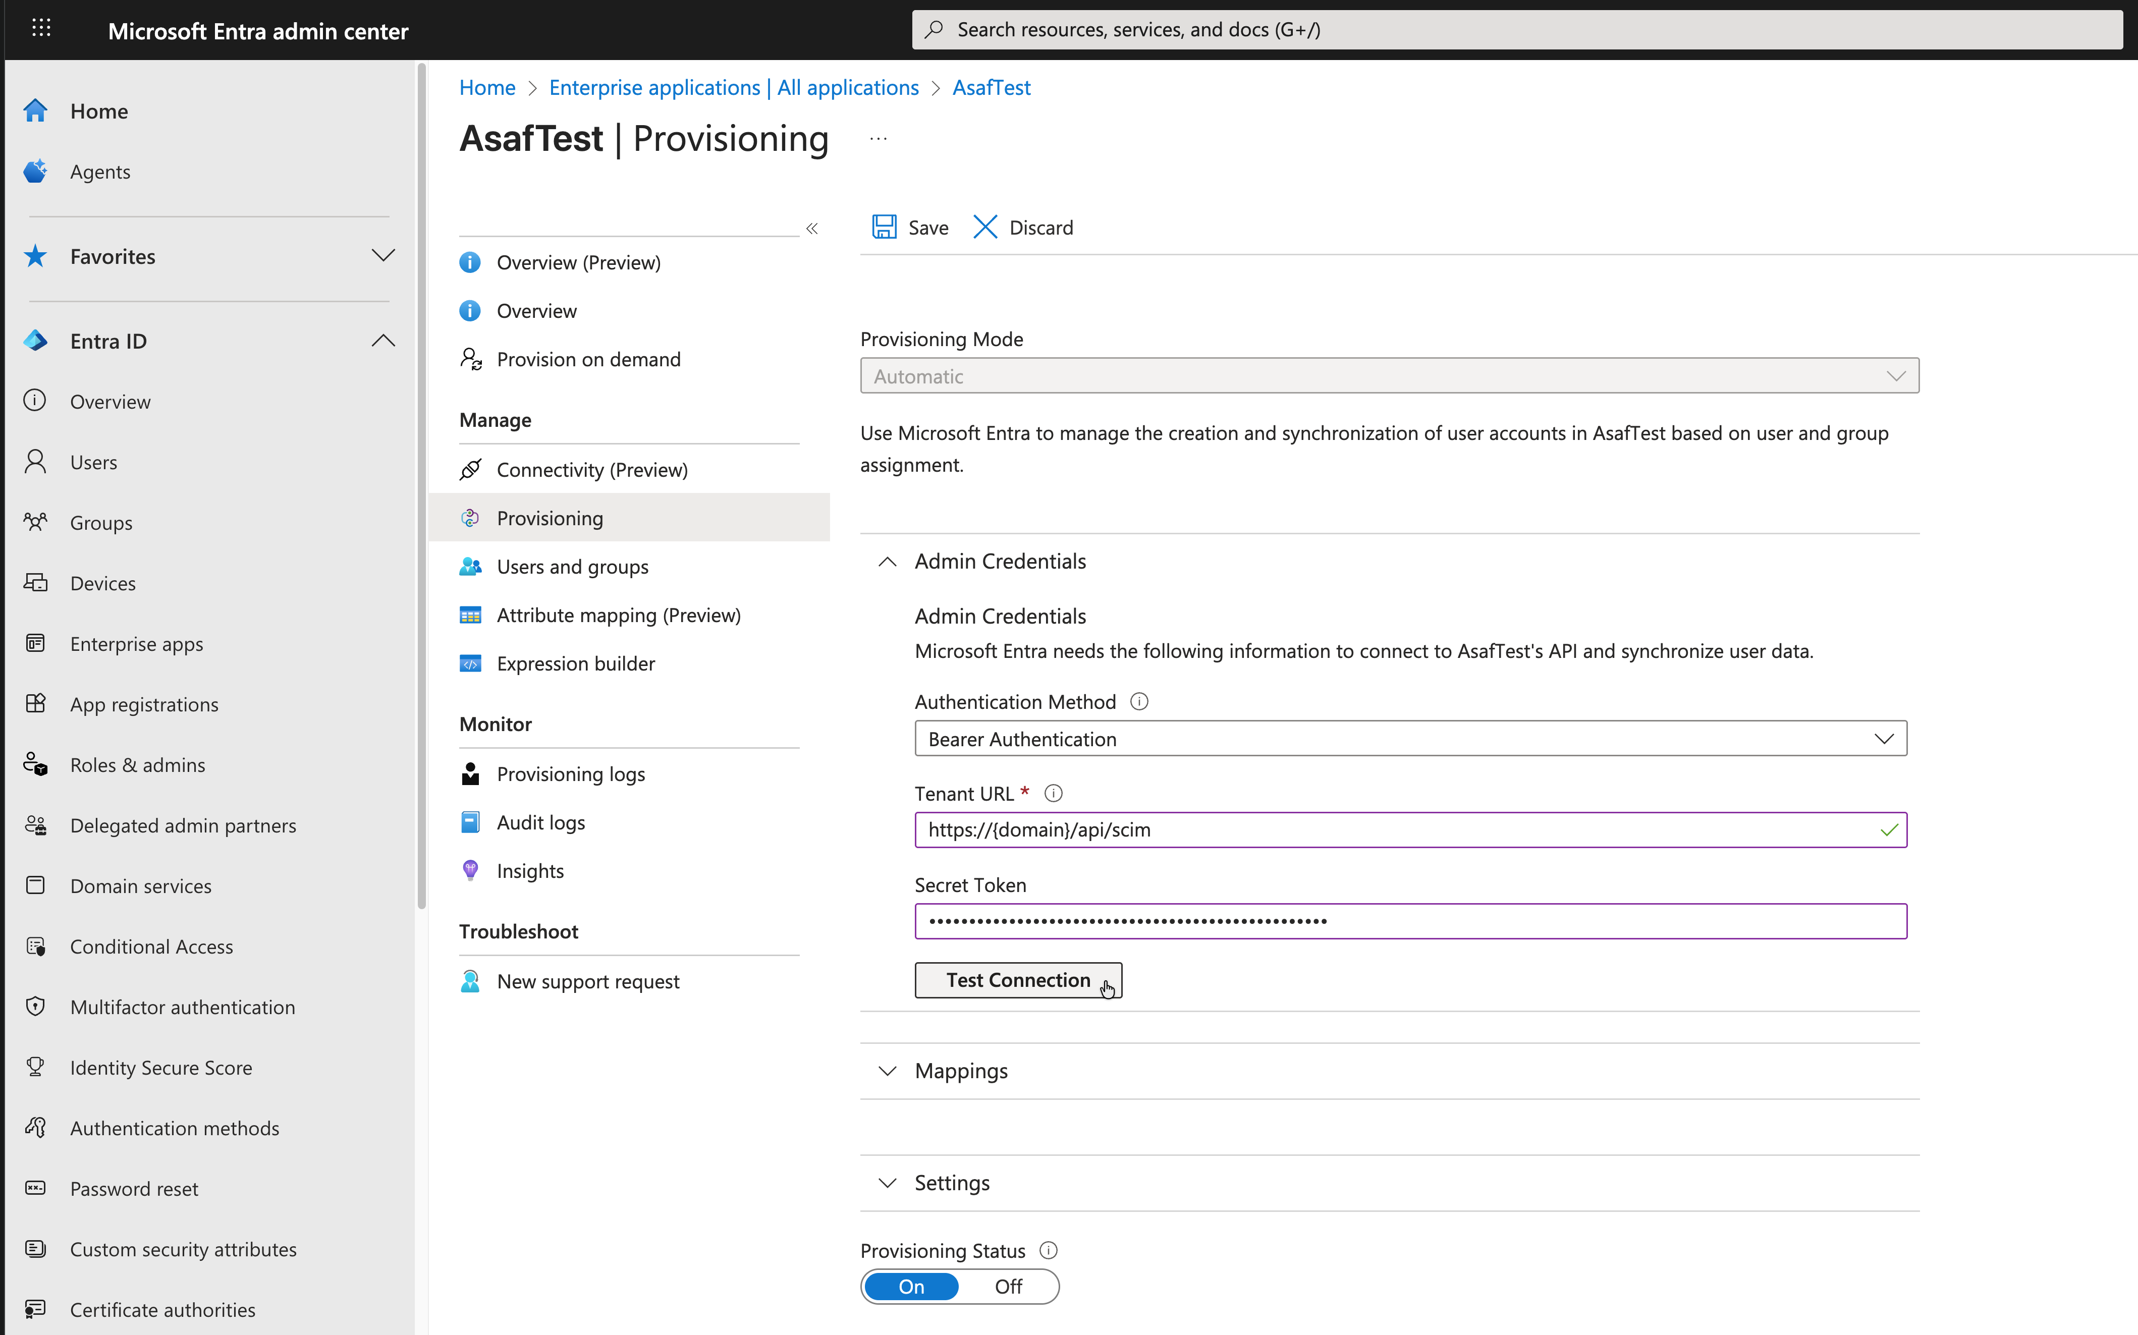
Task: Open the Enterprise applications breadcrumb link
Action: point(733,87)
